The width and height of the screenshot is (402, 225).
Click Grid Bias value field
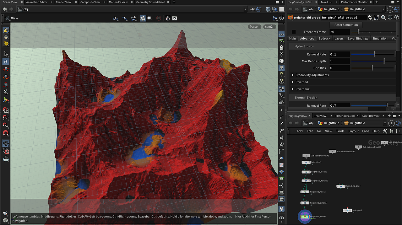(340, 68)
